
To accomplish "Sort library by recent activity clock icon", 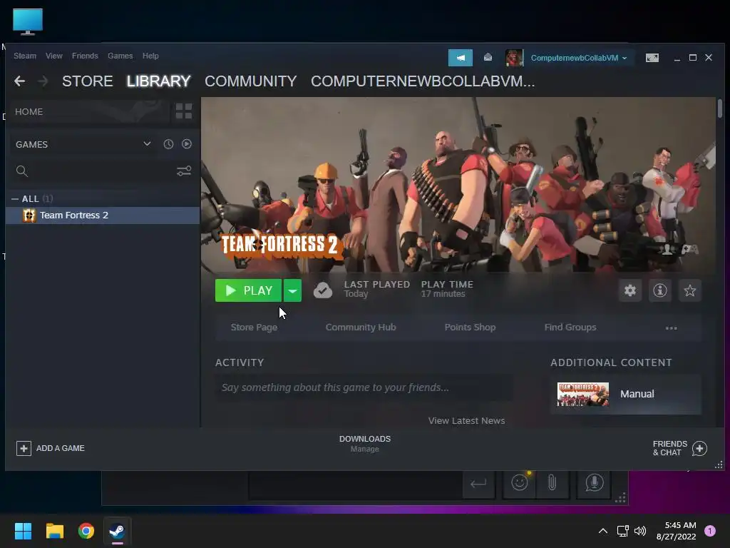I will tap(168, 144).
